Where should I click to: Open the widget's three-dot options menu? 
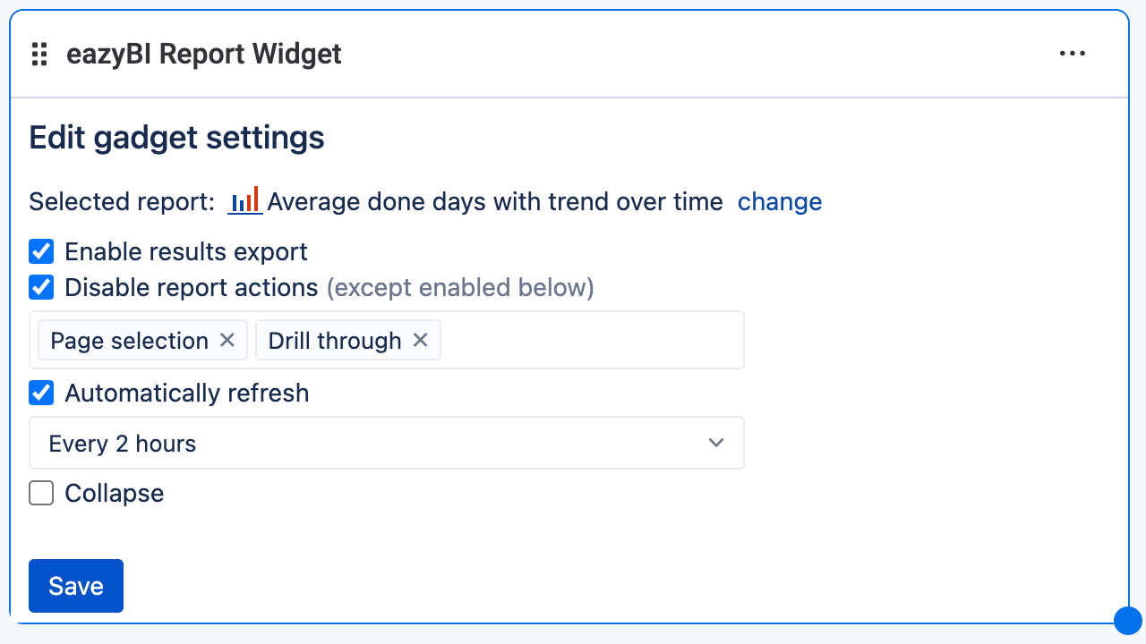point(1072,54)
